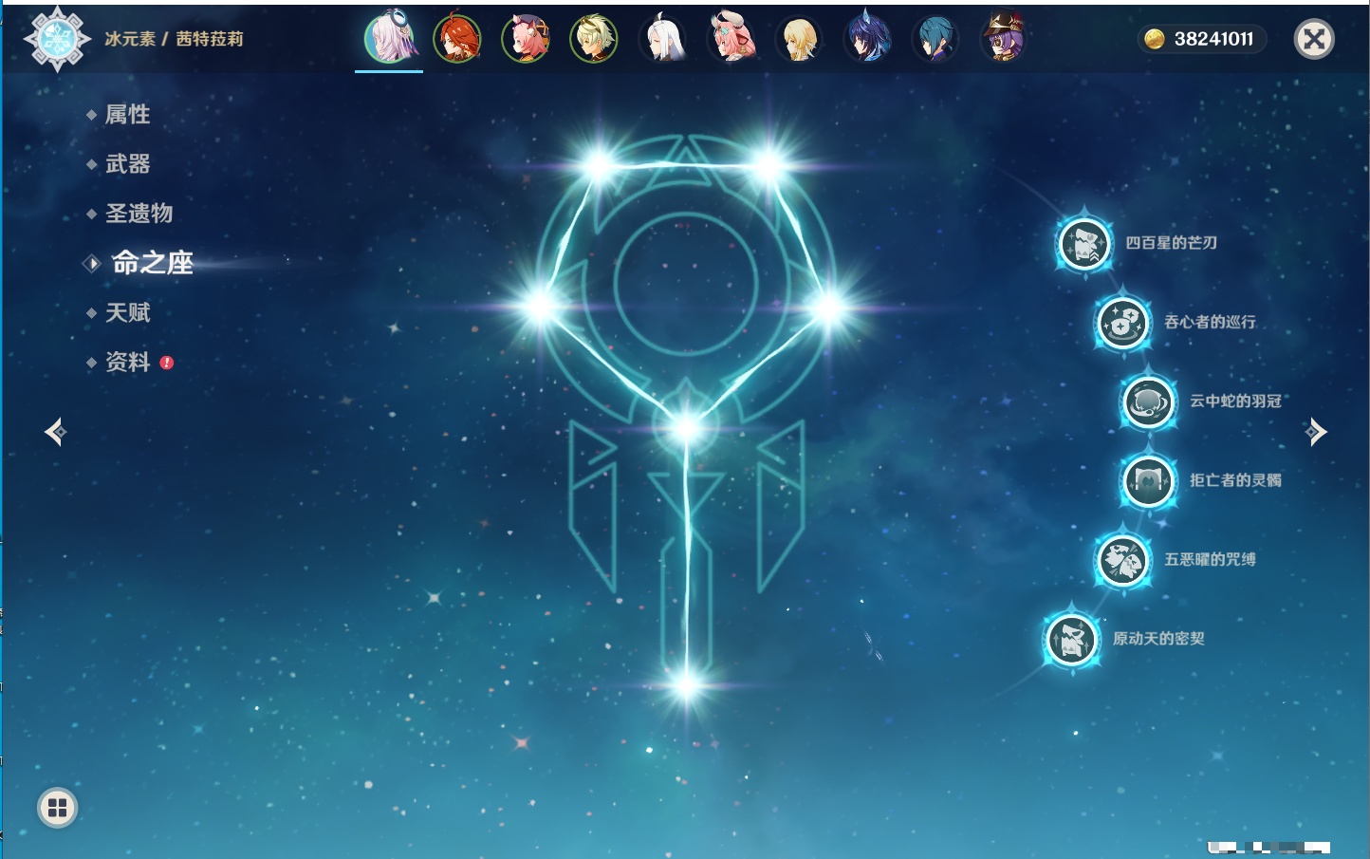Open constellation 拒亡者的灵髑 icon
The width and height of the screenshot is (1370, 859).
(x=1149, y=481)
